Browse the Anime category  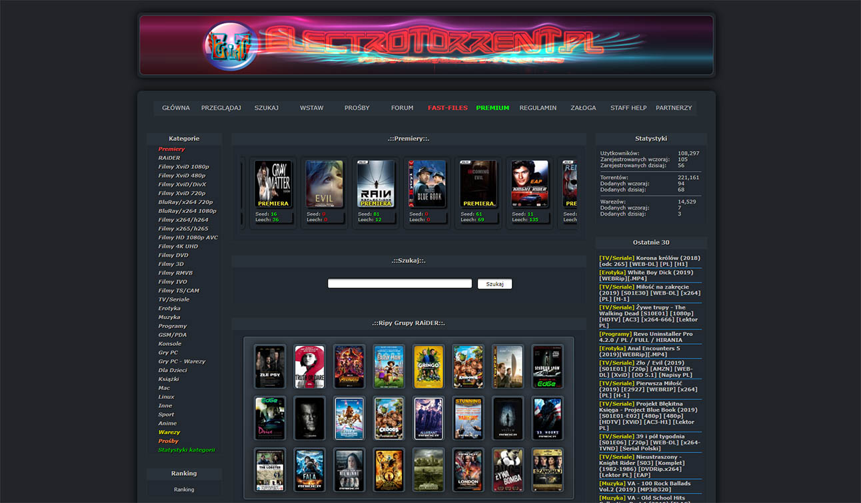tap(167, 423)
